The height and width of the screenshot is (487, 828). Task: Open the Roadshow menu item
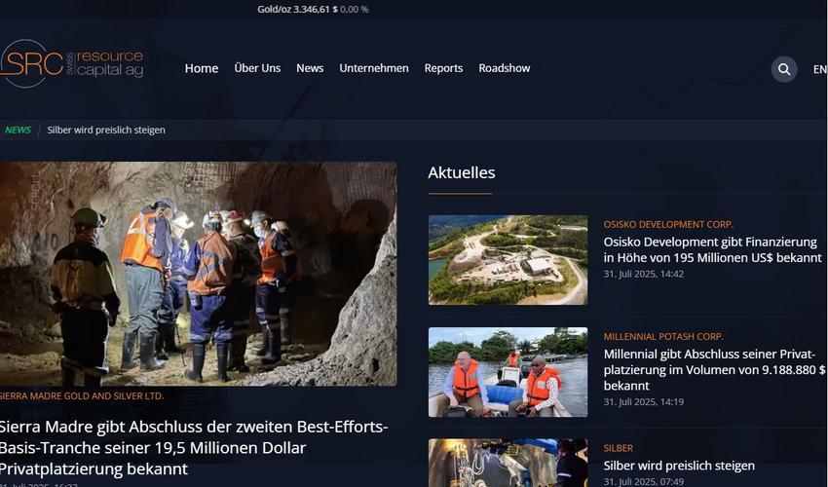pyautogui.click(x=505, y=68)
